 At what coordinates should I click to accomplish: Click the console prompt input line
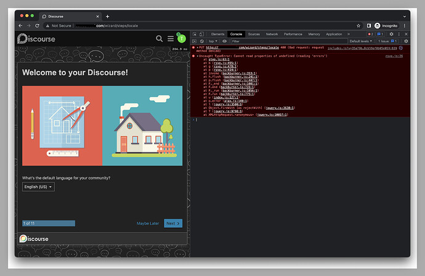click(x=301, y=120)
